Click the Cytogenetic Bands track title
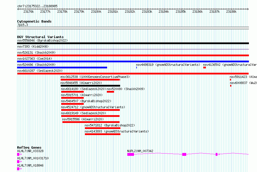 34,21
